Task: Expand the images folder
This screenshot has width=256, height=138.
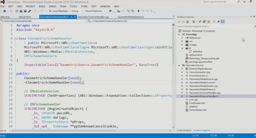Action: point(182,45)
